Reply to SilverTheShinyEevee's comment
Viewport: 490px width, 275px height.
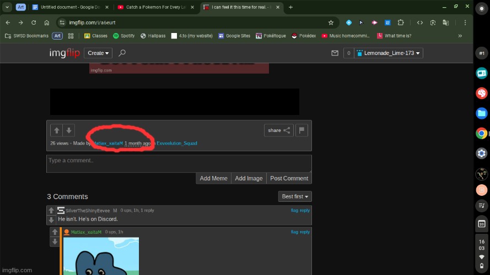click(x=305, y=210)
